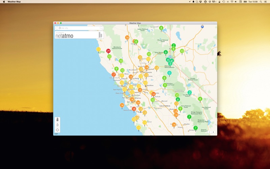Open the Weather Map menu in menu bar
Image resolution: width=270 pixels, height=169 pixels.
14,2
